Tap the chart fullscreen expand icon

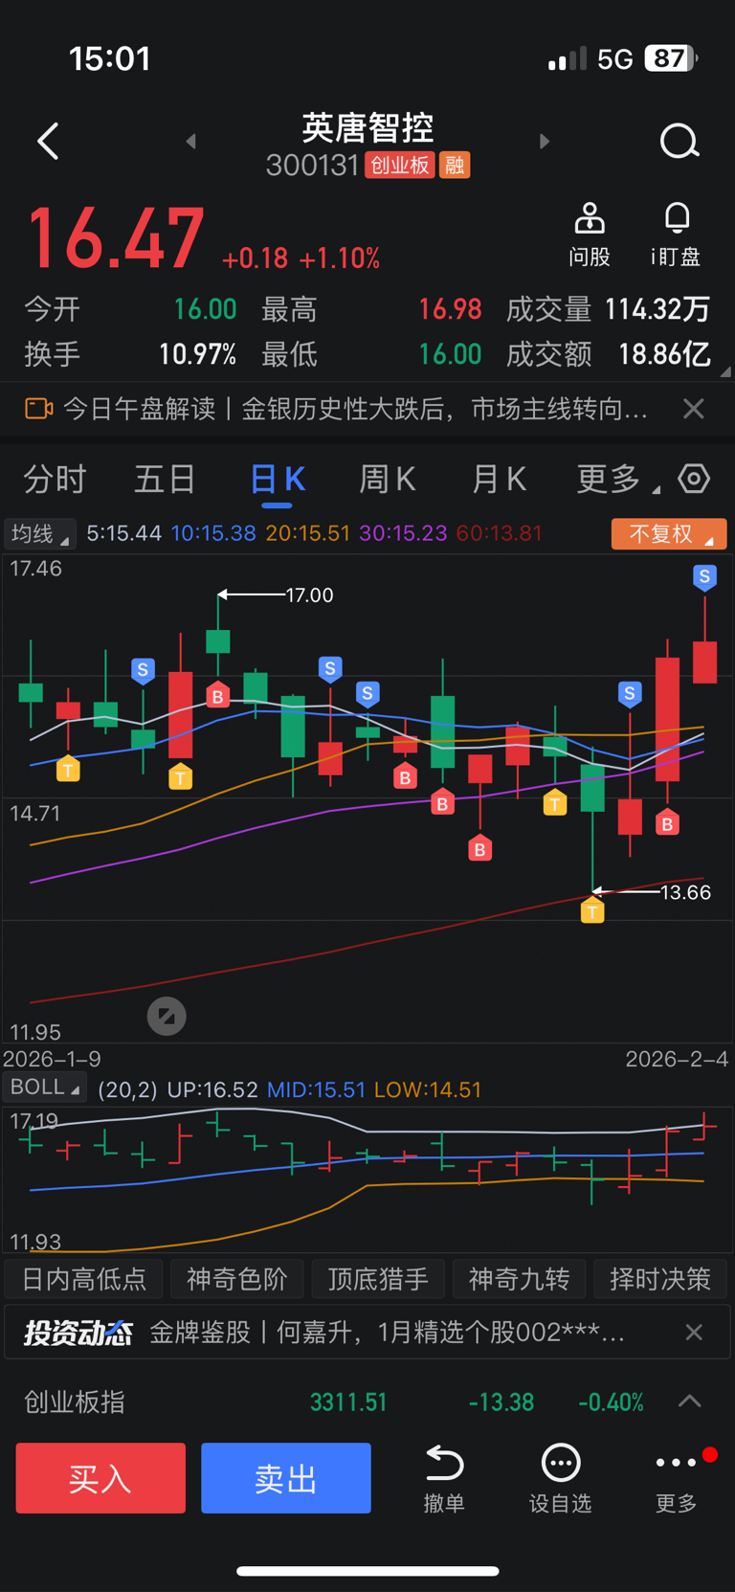point(167,1017)
